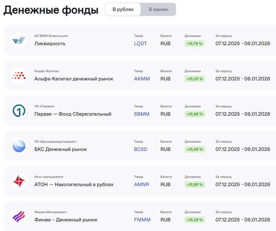Click the ВИМ Инвестиции fund logo
Image resolution: width=276 pixels, height=231 pixels.
(19, 40)
